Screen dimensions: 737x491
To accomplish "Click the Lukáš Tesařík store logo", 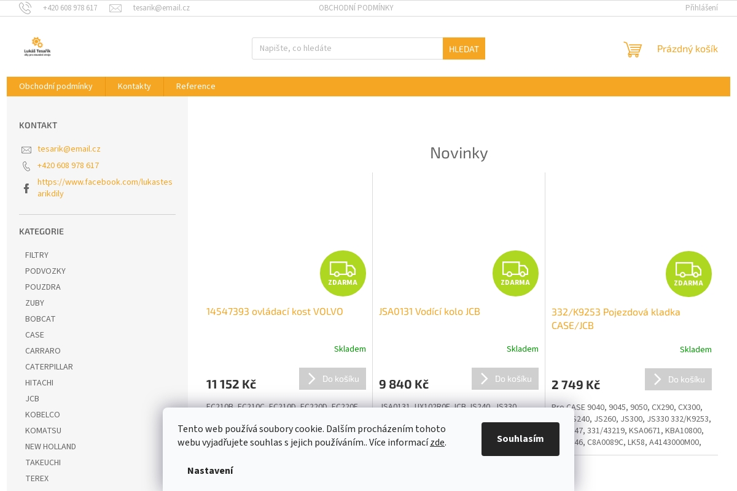I will tap(37, 47).
